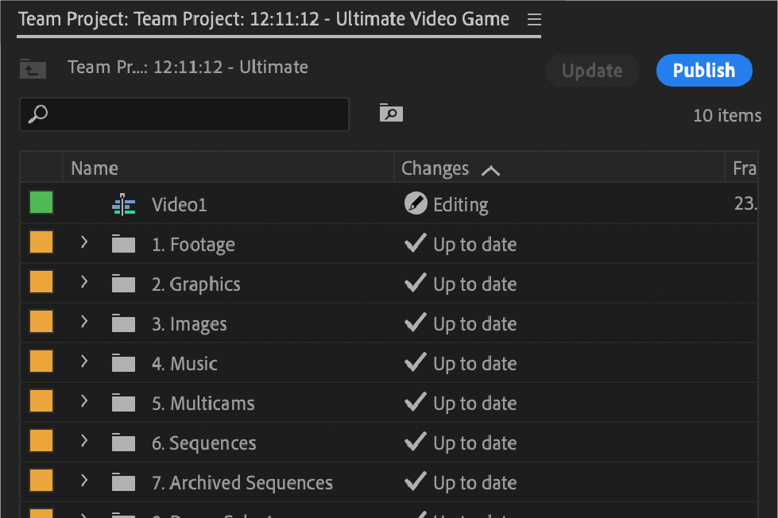The width and height of the screenshot is (778, 518).
Task: Click the Name column header
Action: pyautogui.click(x=95, y=168)
